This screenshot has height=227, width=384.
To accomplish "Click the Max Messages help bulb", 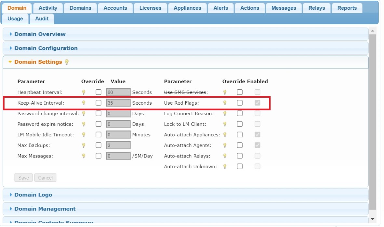I will tap(84, 156).
